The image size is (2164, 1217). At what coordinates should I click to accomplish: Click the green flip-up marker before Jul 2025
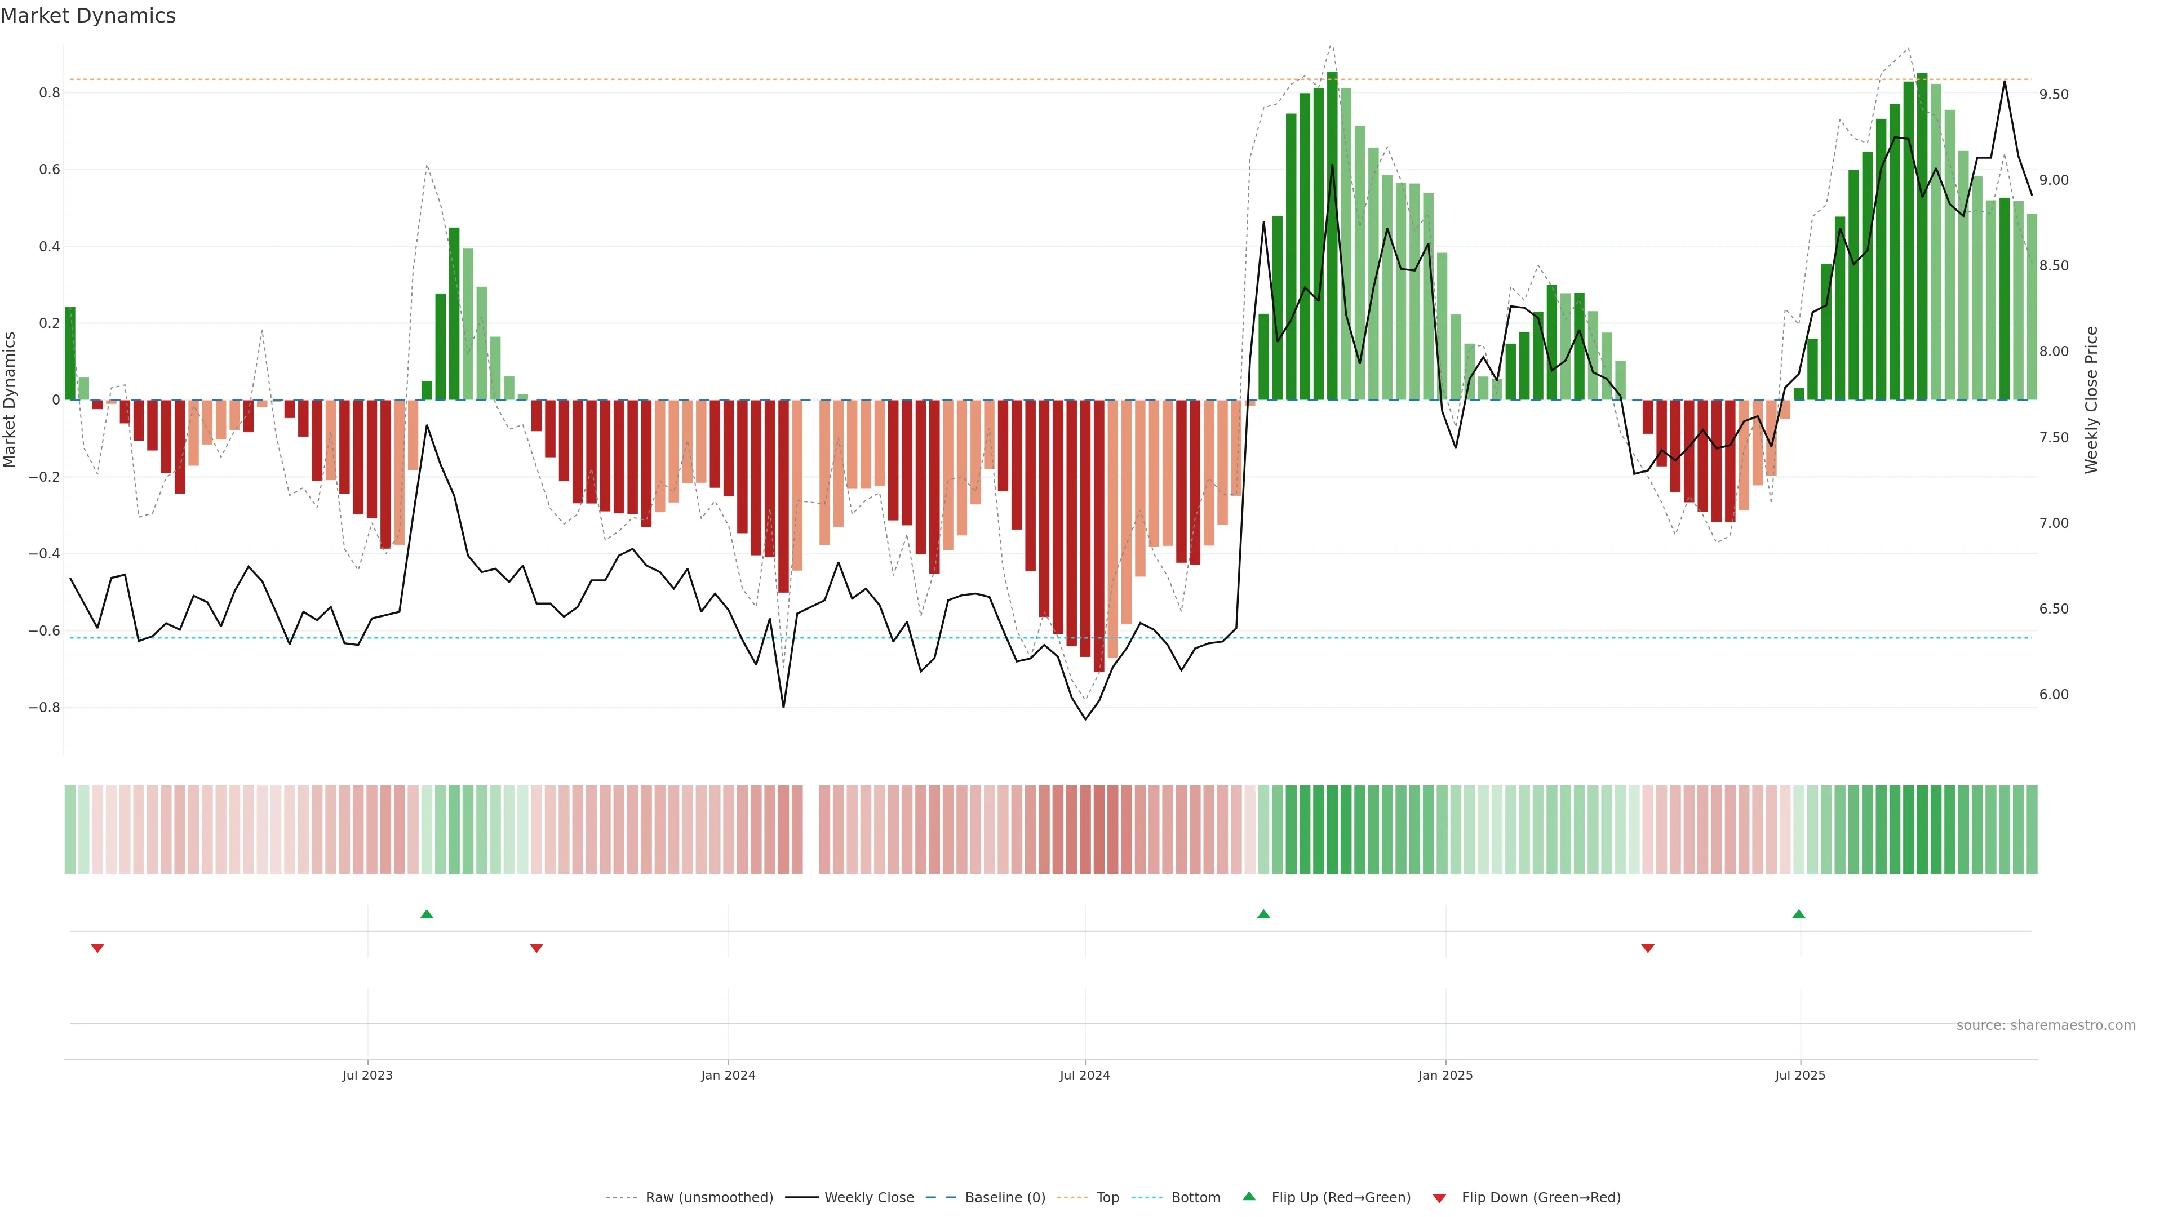point(1799,914)
